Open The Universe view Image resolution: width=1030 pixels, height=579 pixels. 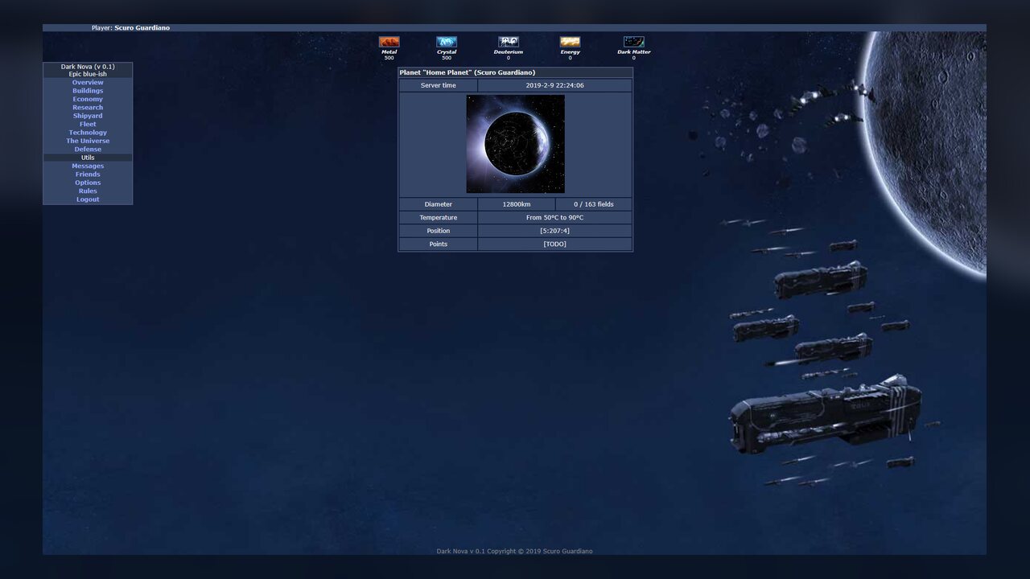tap(88, 141)
